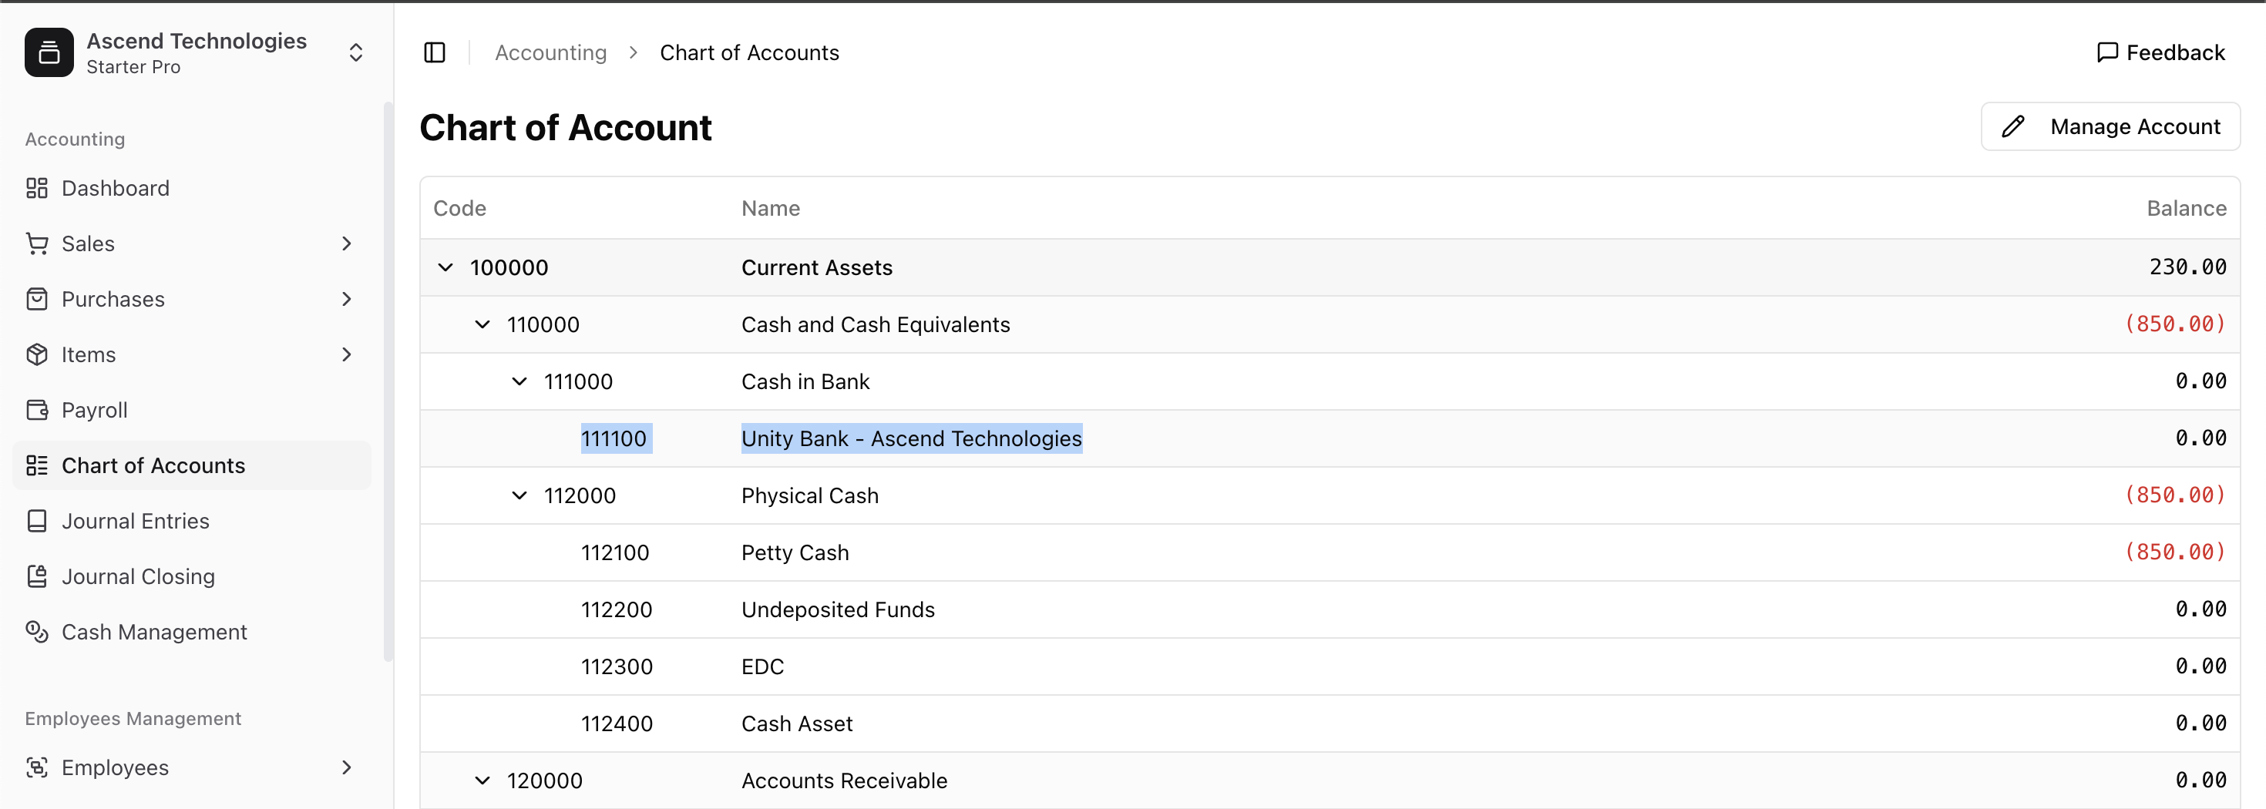Open Cash Management in the sidebar
The width and height of the screenshot is (2266, 809).
tap(192, 631)
